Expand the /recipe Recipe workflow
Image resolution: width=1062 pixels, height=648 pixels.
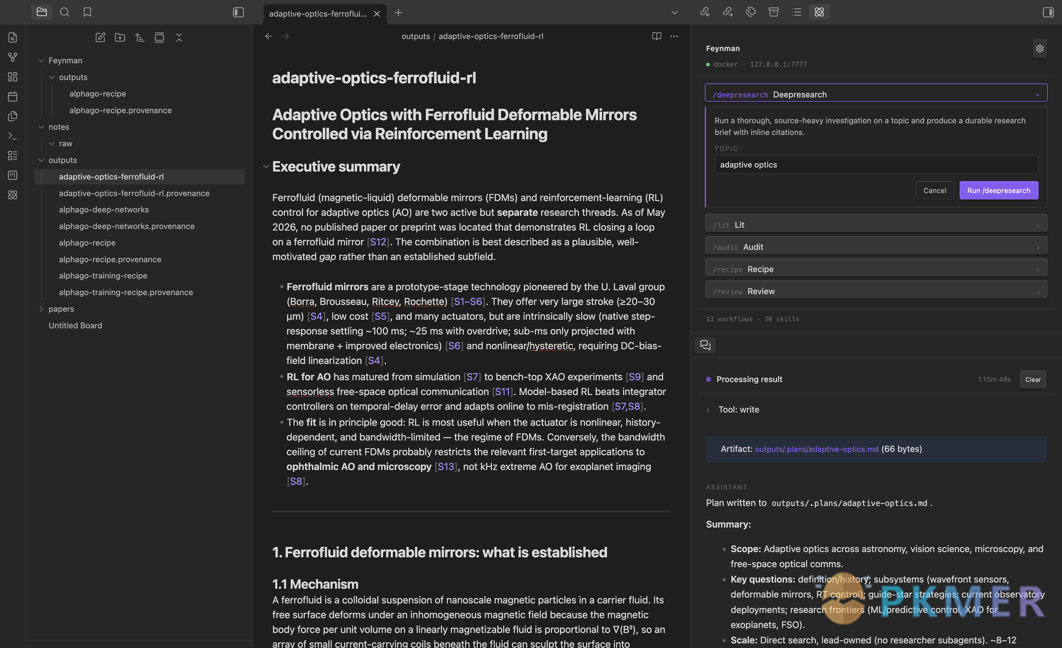click(876, 268)
